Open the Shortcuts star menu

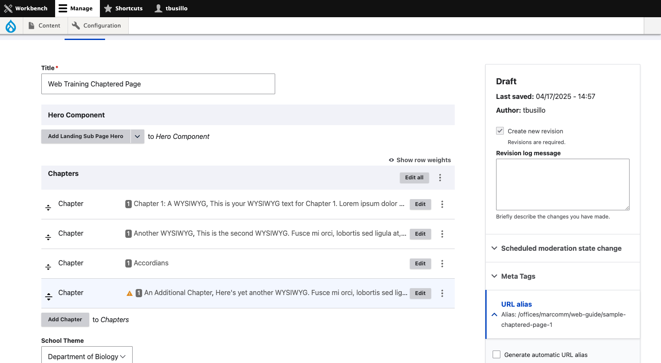click(x=123, y=9)
